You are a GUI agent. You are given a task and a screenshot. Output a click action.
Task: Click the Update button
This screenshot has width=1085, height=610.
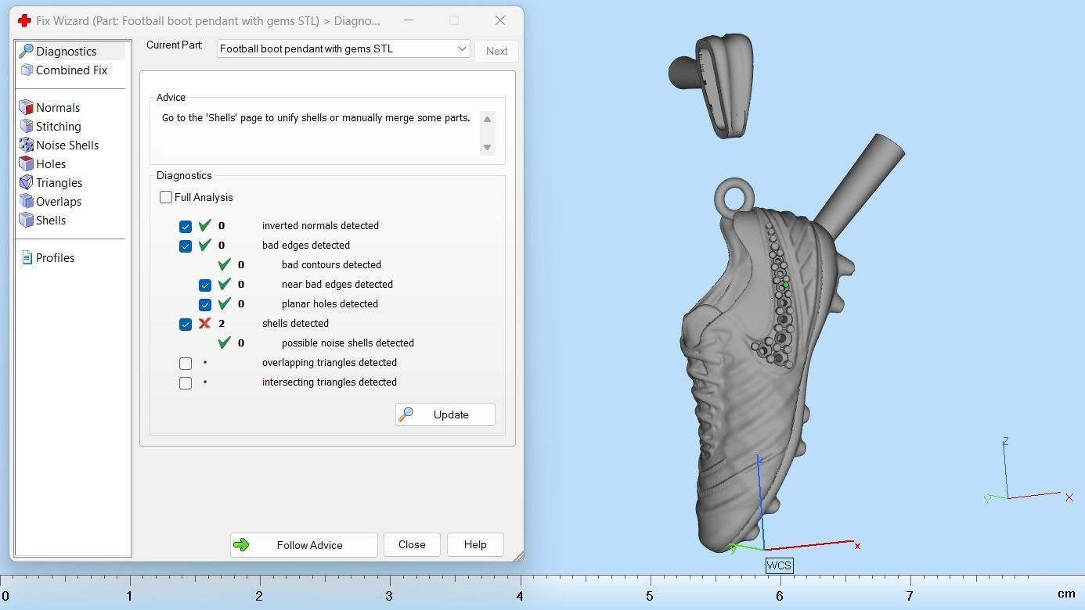(445, 414)
